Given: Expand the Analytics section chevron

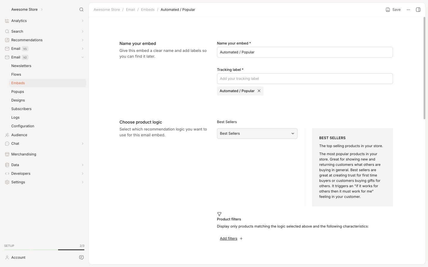Looking at the screenshot, I should pos(83,21).
